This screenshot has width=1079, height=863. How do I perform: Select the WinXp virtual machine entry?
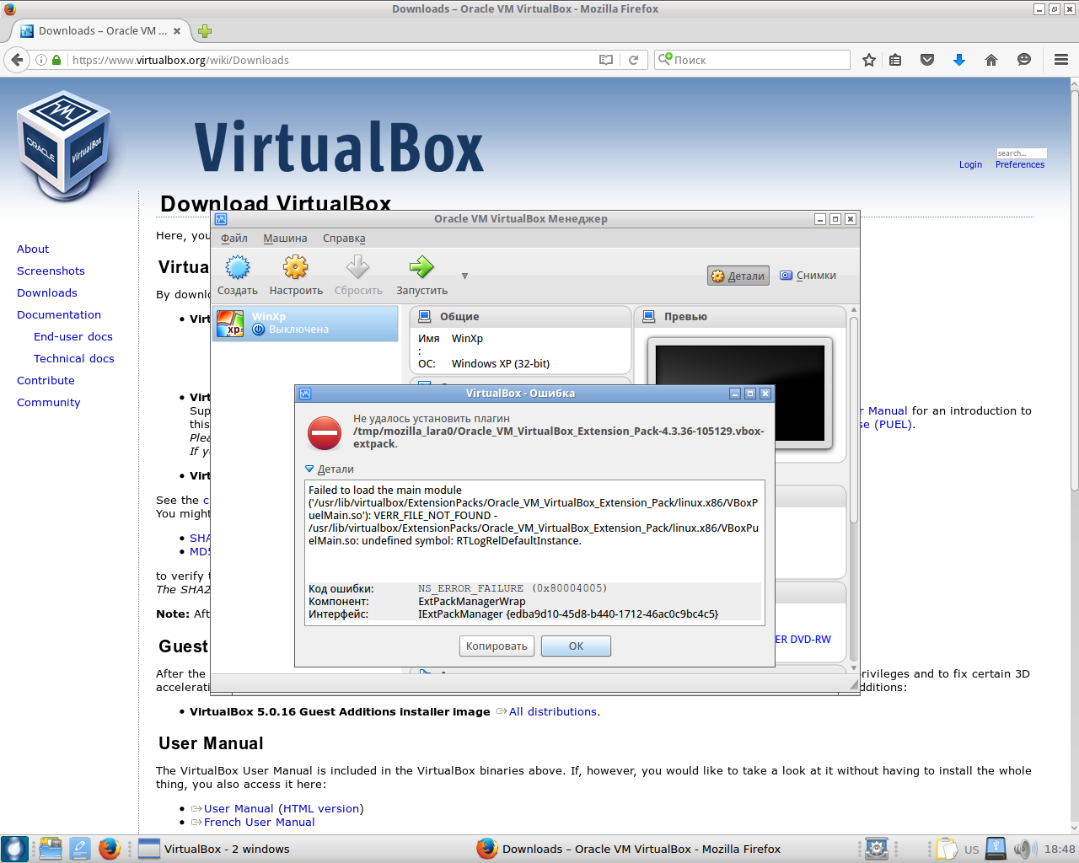tap(304, 324)
